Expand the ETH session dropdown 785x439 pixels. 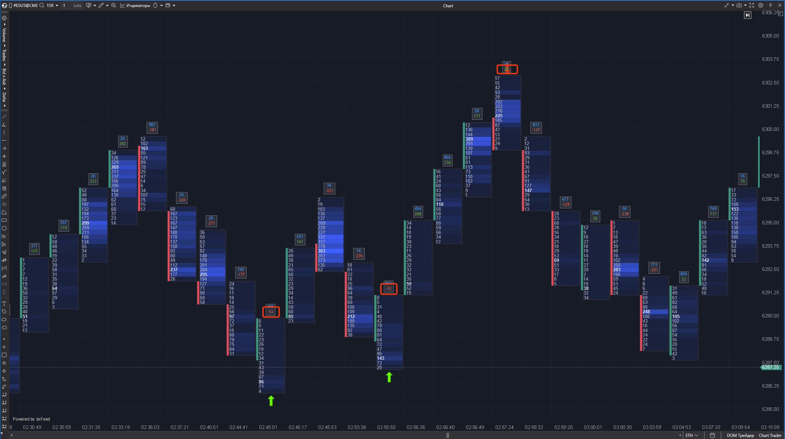[x=692, y=435]
